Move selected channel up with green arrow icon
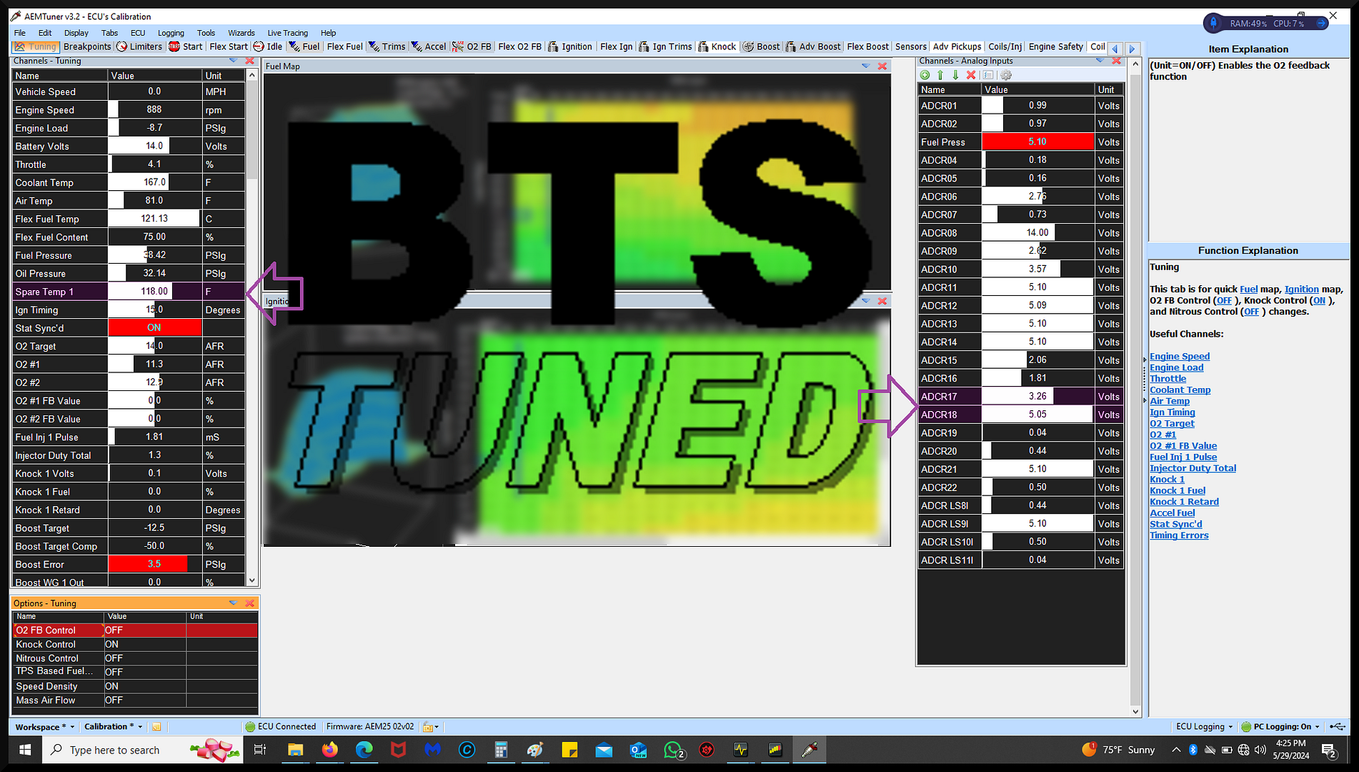 pyautogui.click(x=940, y=74)
